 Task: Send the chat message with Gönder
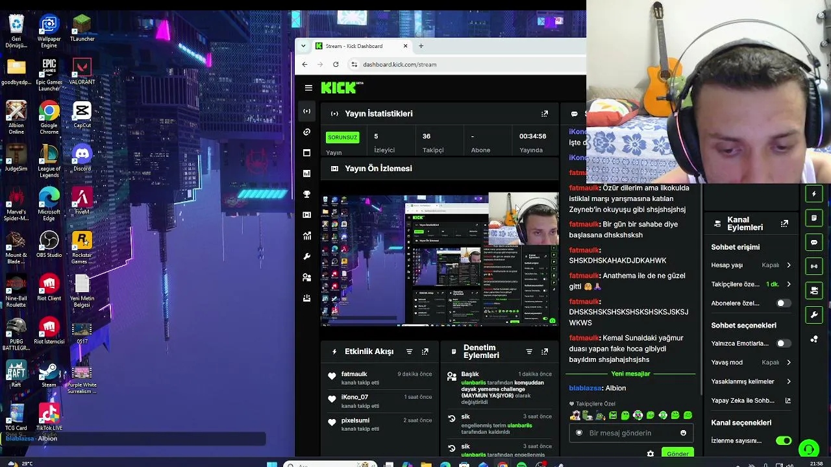[677, 454]
